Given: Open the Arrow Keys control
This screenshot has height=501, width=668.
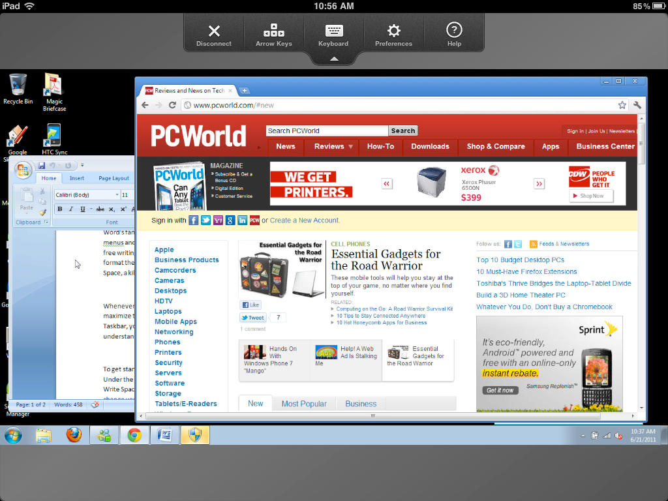Looking at the screenshot, I should tap(274, 35).
